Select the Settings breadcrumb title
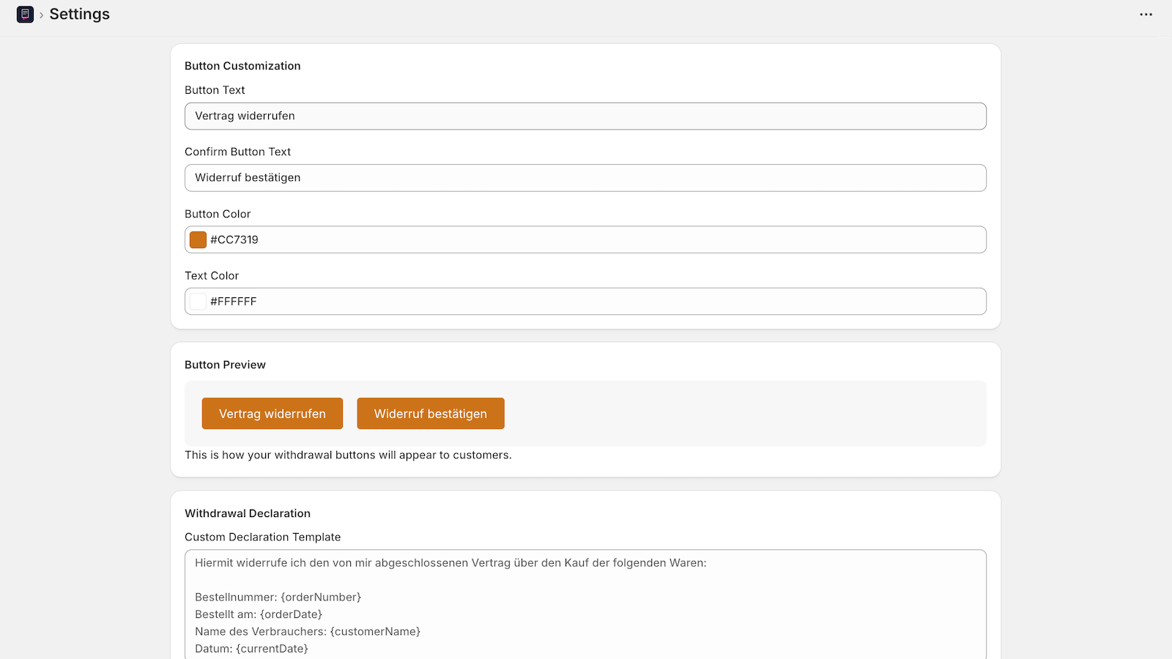Screen dimensions: 1172x659 79,14
